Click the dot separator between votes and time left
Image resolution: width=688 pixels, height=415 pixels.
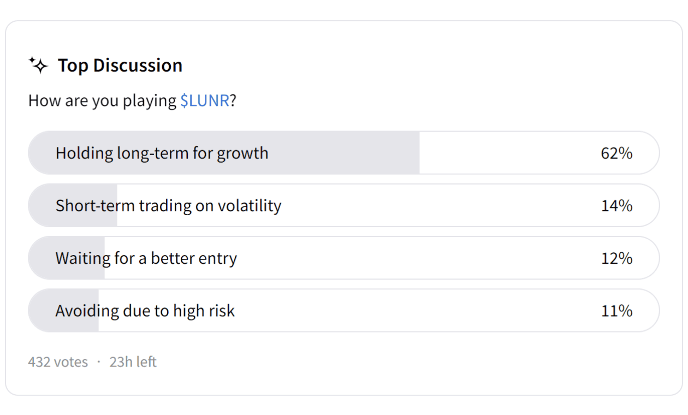click(99, 362)
